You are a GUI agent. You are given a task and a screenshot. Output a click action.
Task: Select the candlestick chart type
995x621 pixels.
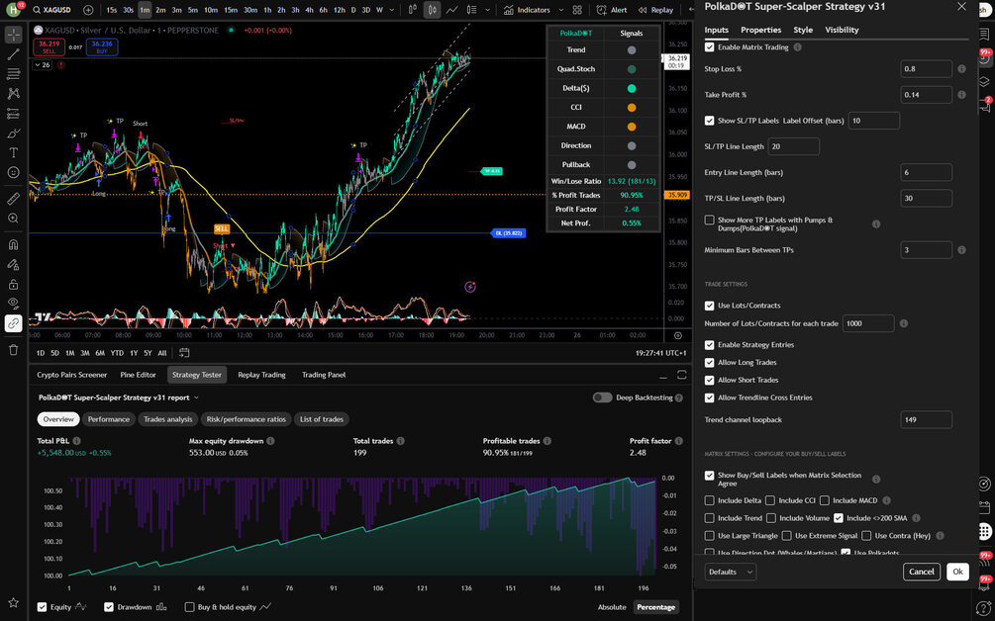[x=432, y=10]
